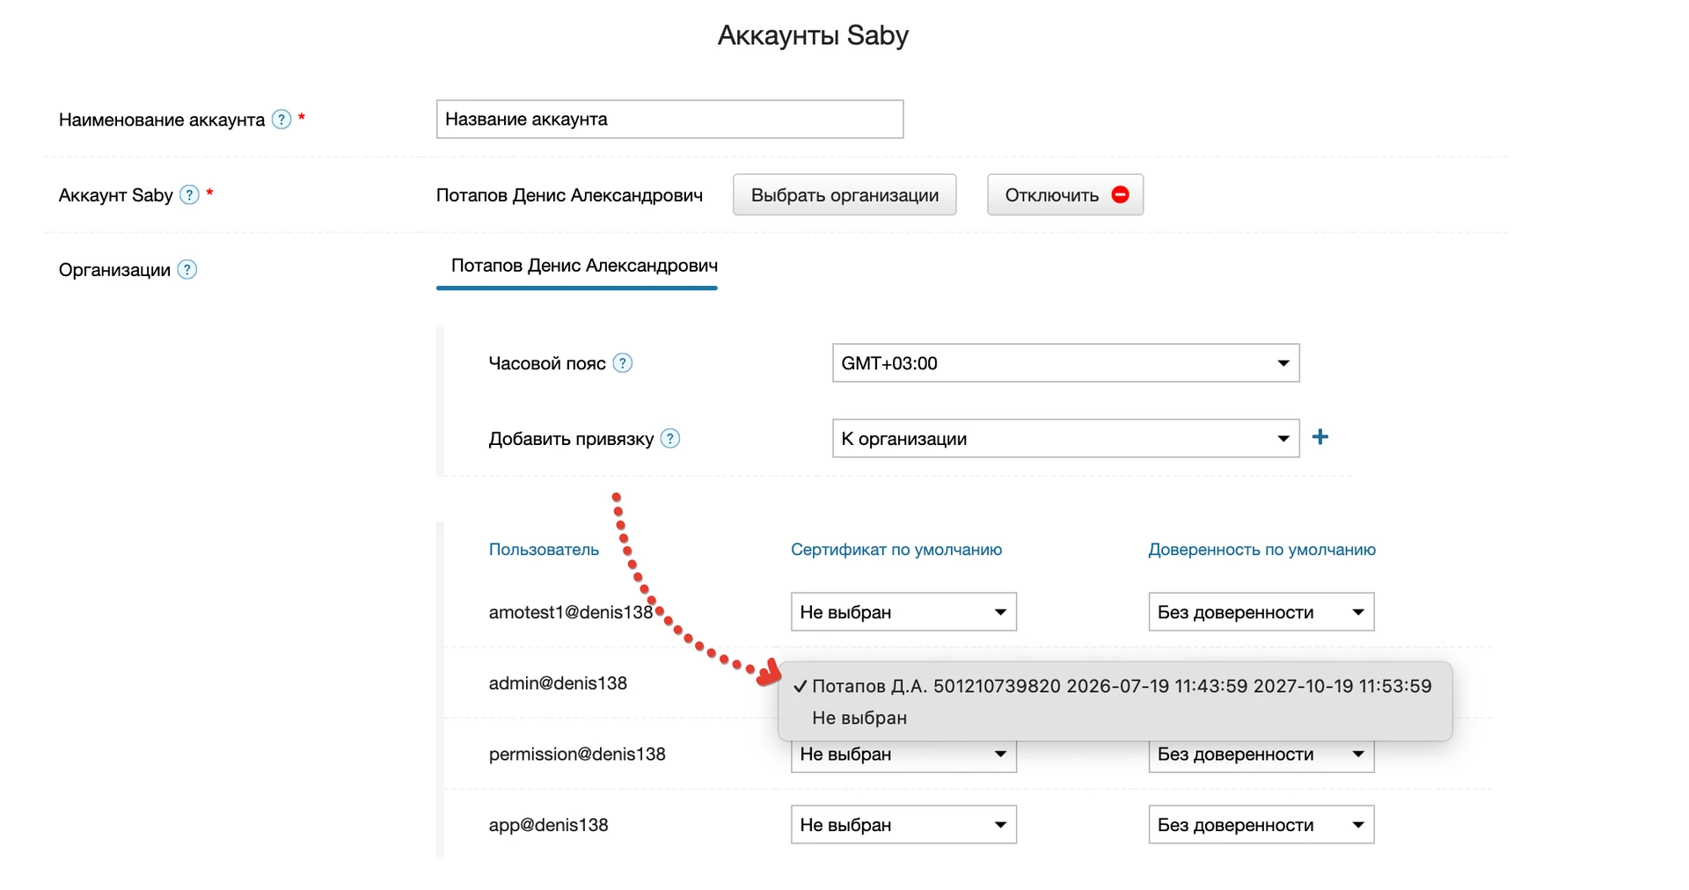Click the blue plus icon to add binding
This screenshot has height=890, width=1689.
1320,437
